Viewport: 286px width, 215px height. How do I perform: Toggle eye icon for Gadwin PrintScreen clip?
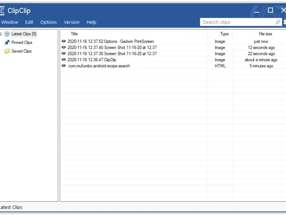(64, 41)
